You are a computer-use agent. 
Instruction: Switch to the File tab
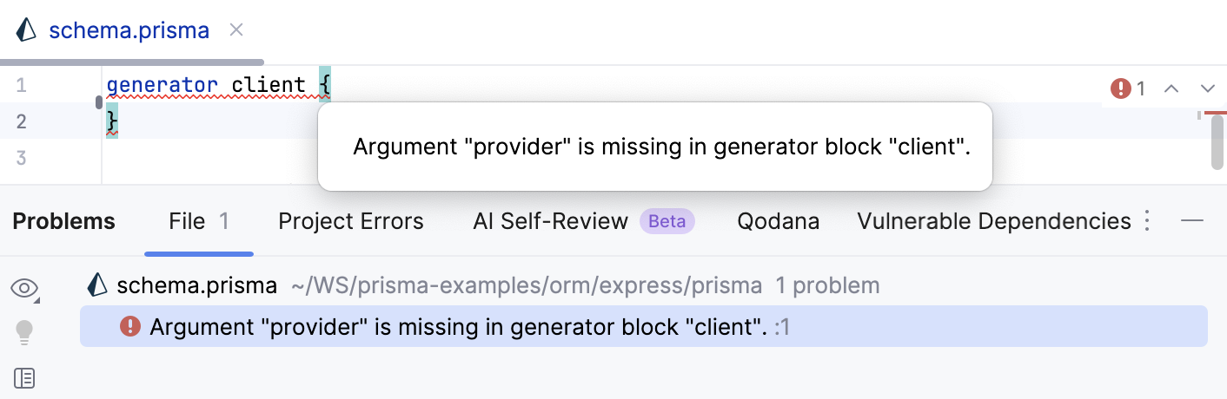point(198,222)
